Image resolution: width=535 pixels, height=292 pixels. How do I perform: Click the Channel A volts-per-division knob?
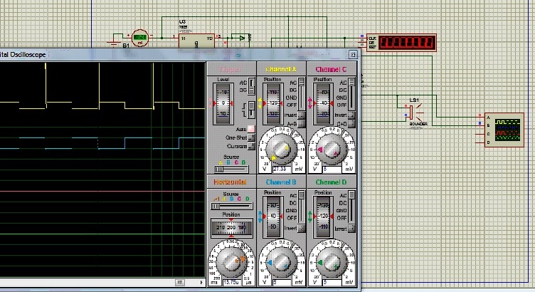click(281, 149)
